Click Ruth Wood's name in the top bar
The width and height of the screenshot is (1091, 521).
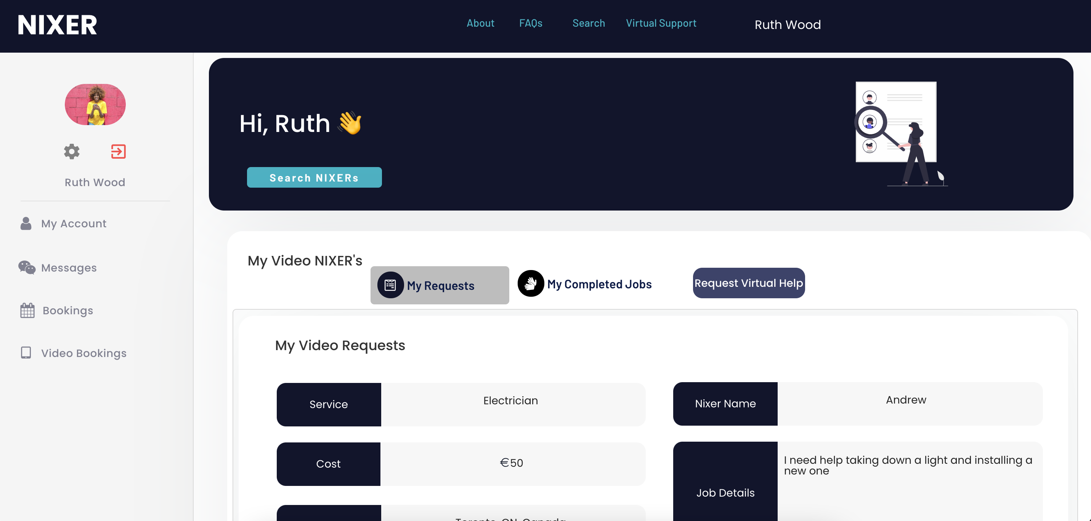point(787,24)
